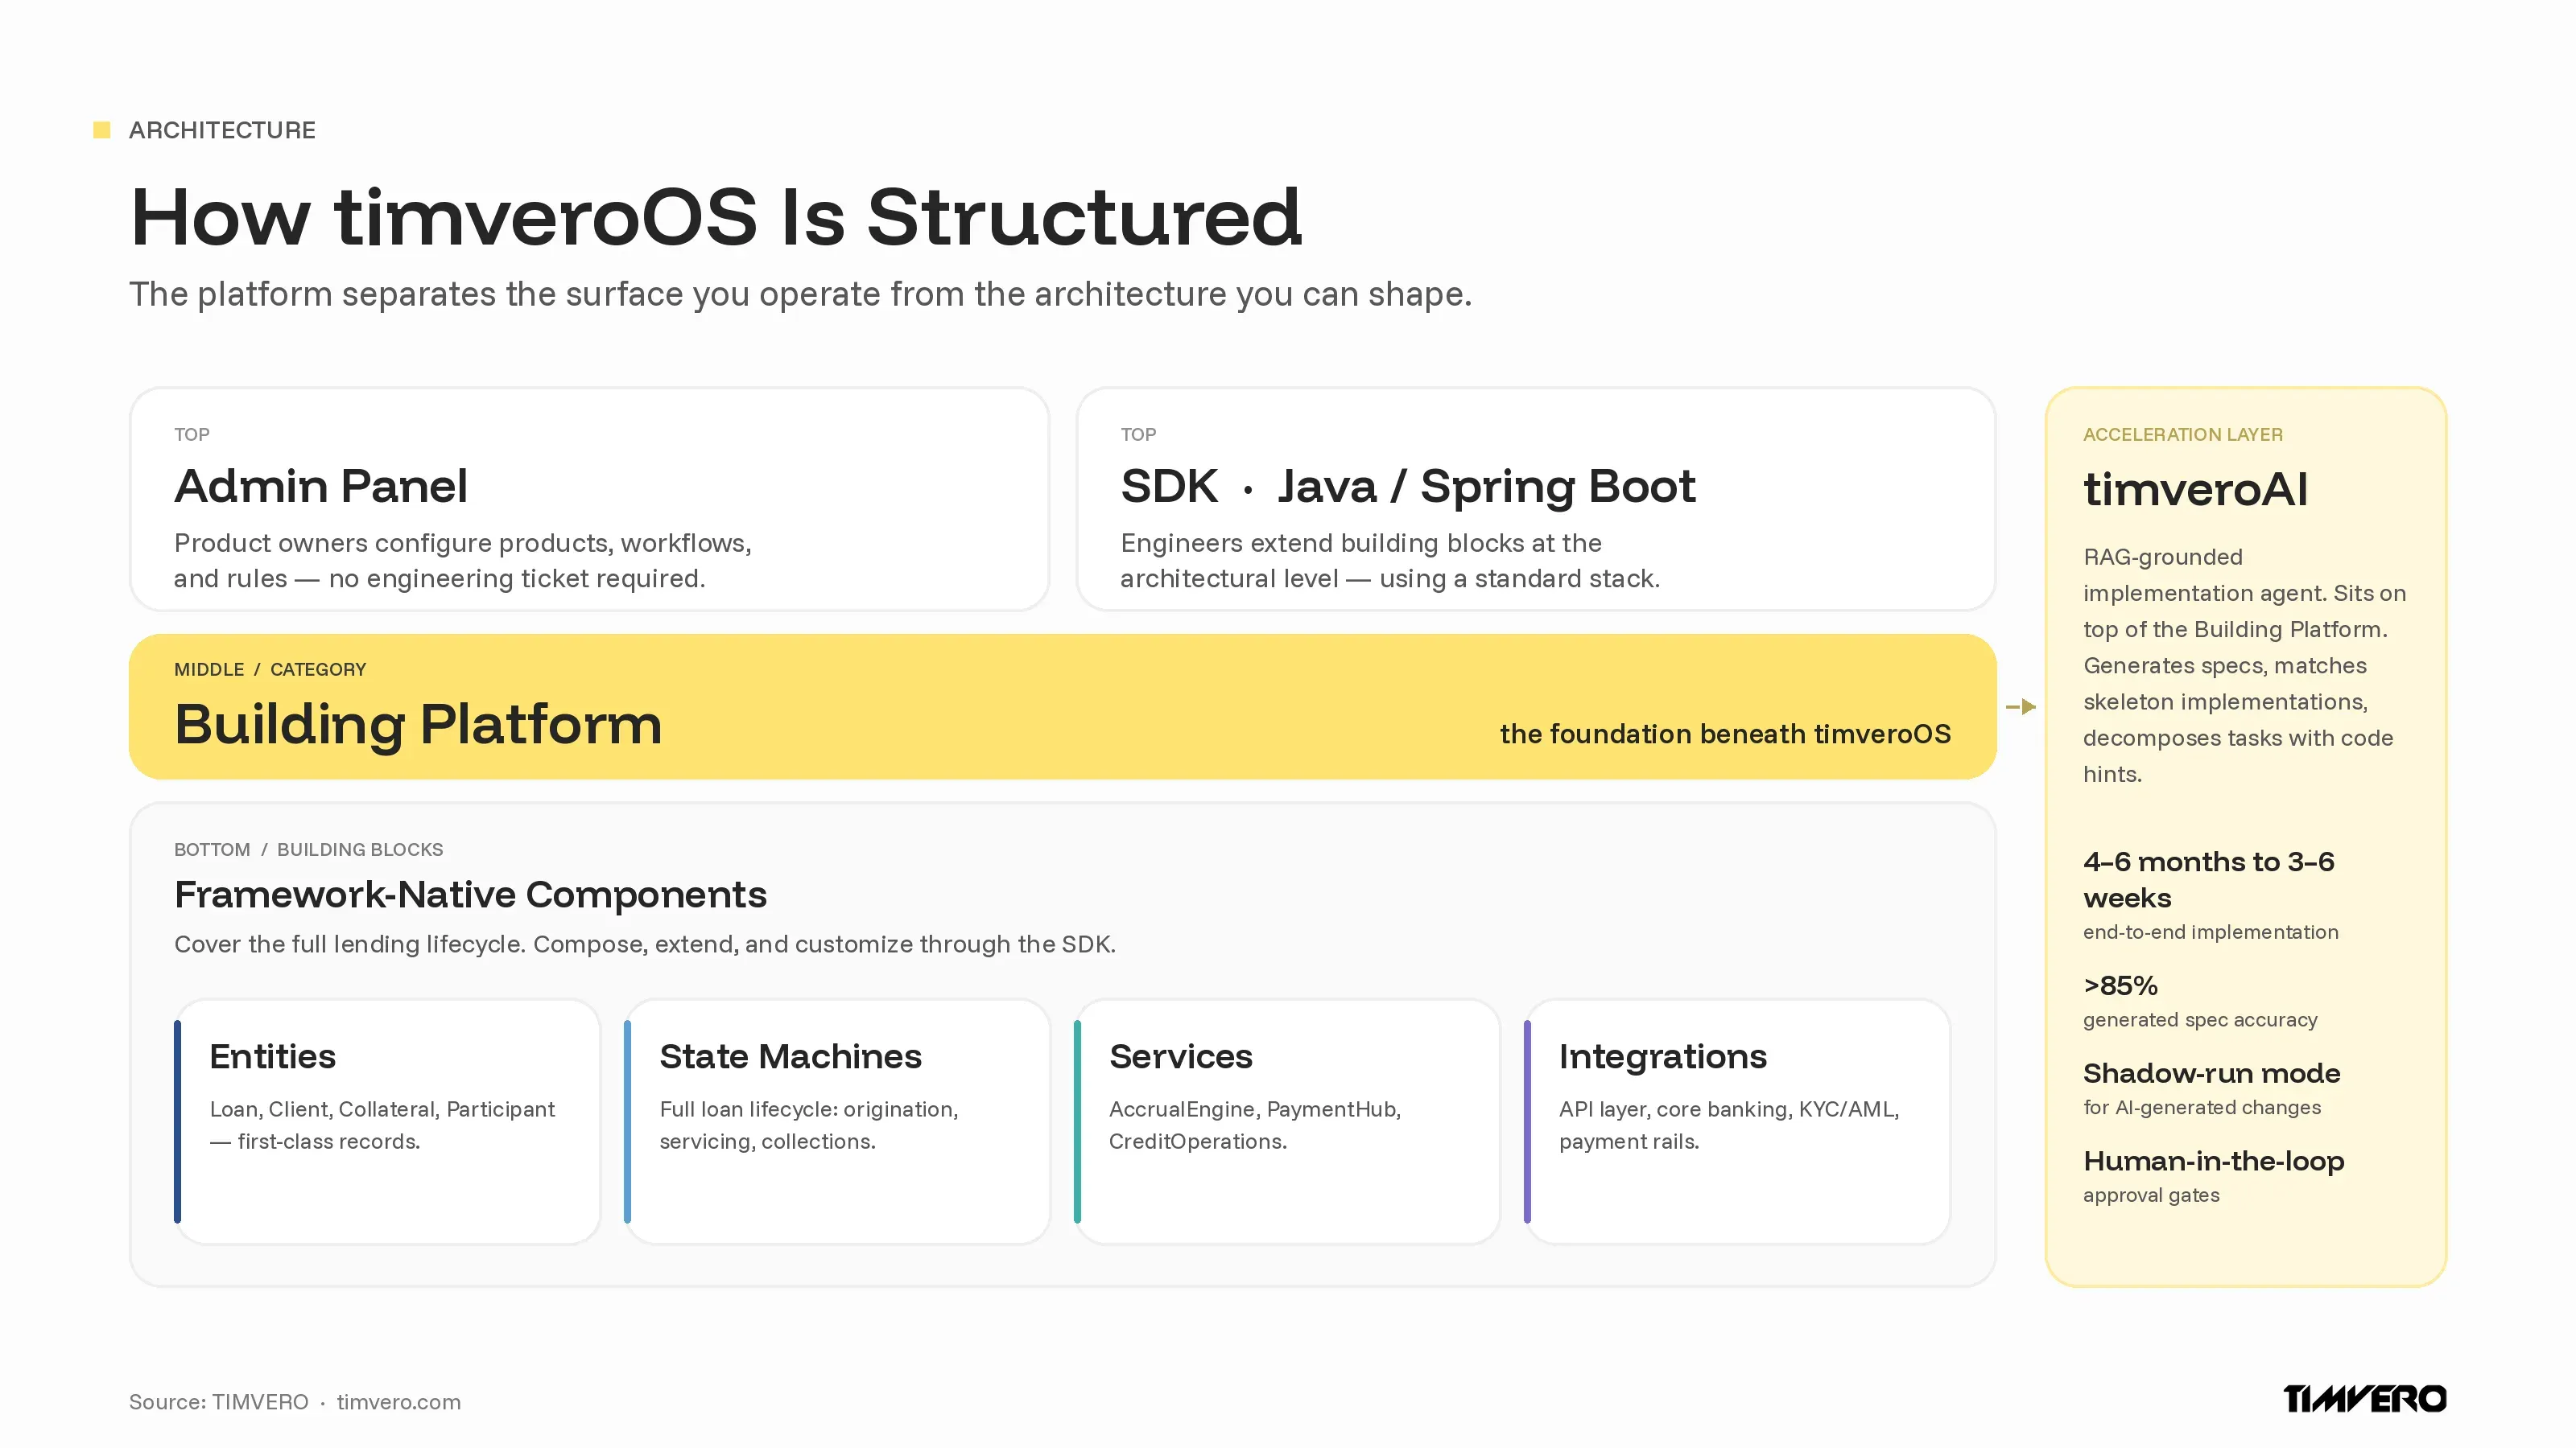Click the 'TOP' label above Admin Panel
This screenshot has width=2576, height=1448.
point(192,434)
